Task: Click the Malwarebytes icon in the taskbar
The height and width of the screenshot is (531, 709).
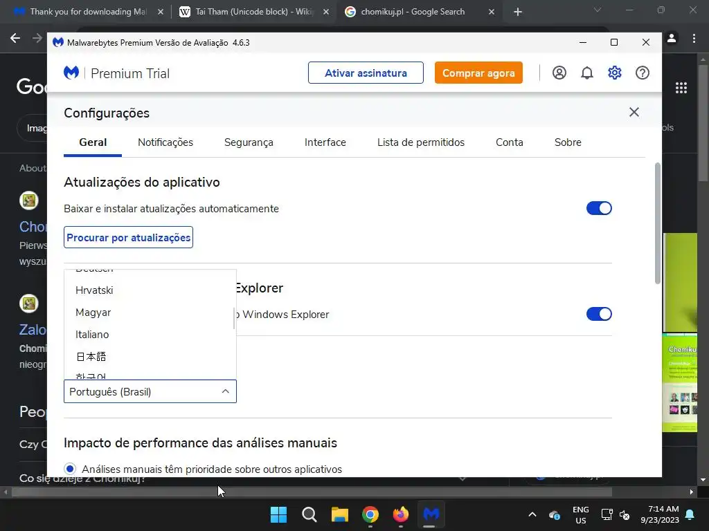Action: point(431,514)
